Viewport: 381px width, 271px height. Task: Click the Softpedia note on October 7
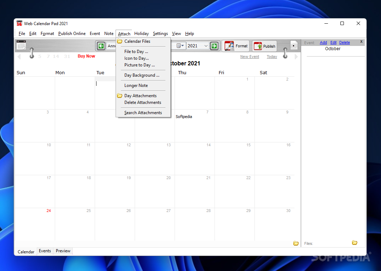184,117
